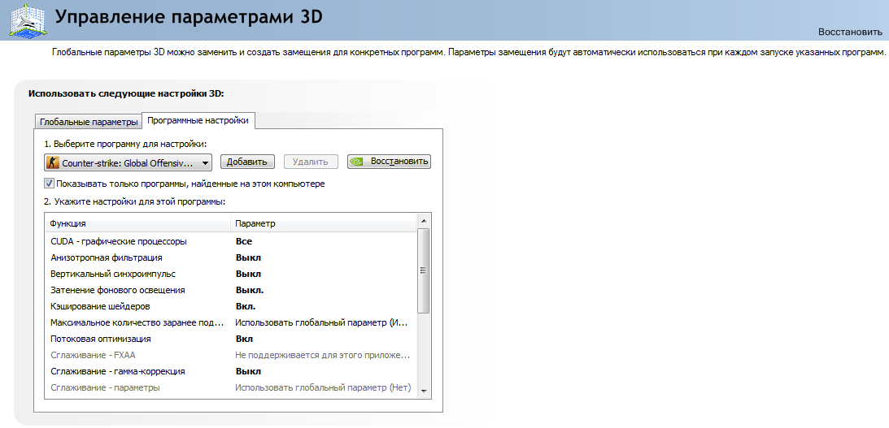This screenshot has width=889, height=428.
Task: Select the "Вертикальный синхроимпульс" row
Action: (231, 274)
